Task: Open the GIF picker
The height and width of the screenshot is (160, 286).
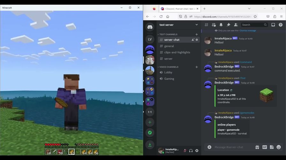Action: tap(265, 147)
